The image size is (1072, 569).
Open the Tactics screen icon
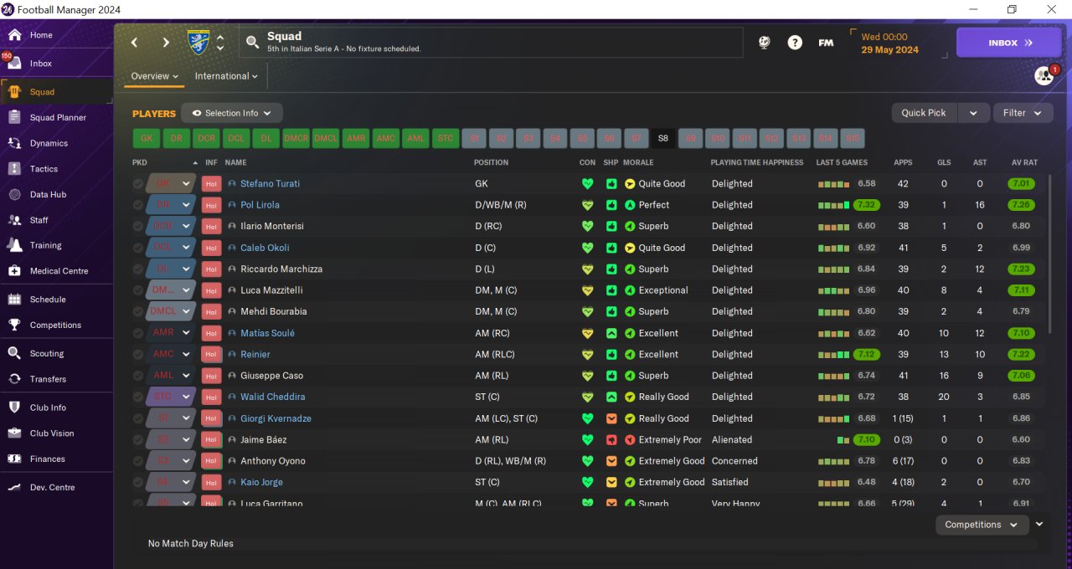coord(14,169)
